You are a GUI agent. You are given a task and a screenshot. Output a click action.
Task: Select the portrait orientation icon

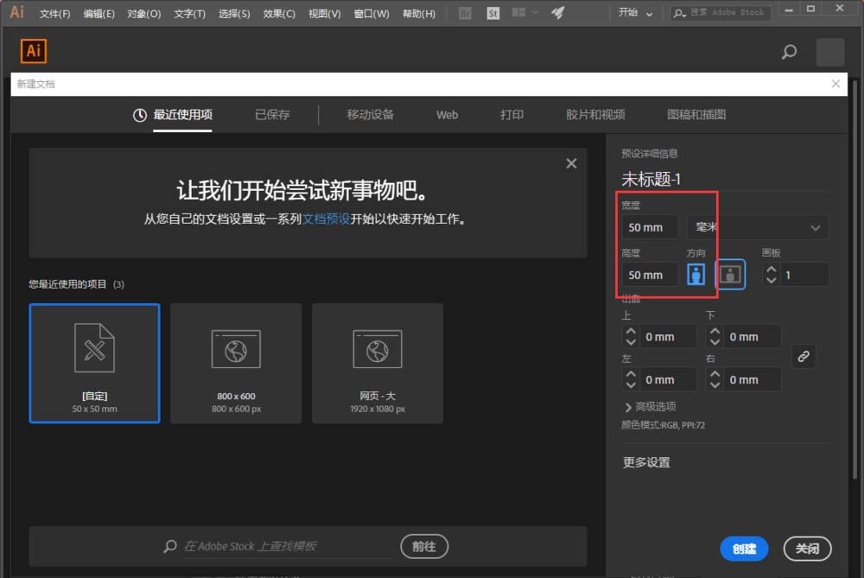click(696, 274)
